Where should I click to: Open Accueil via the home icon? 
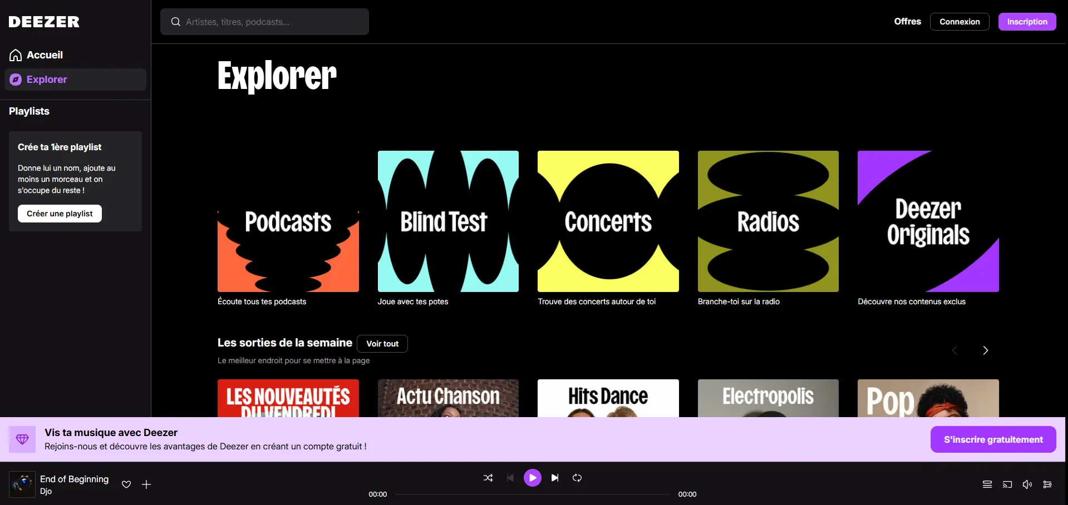click(15, 55)
